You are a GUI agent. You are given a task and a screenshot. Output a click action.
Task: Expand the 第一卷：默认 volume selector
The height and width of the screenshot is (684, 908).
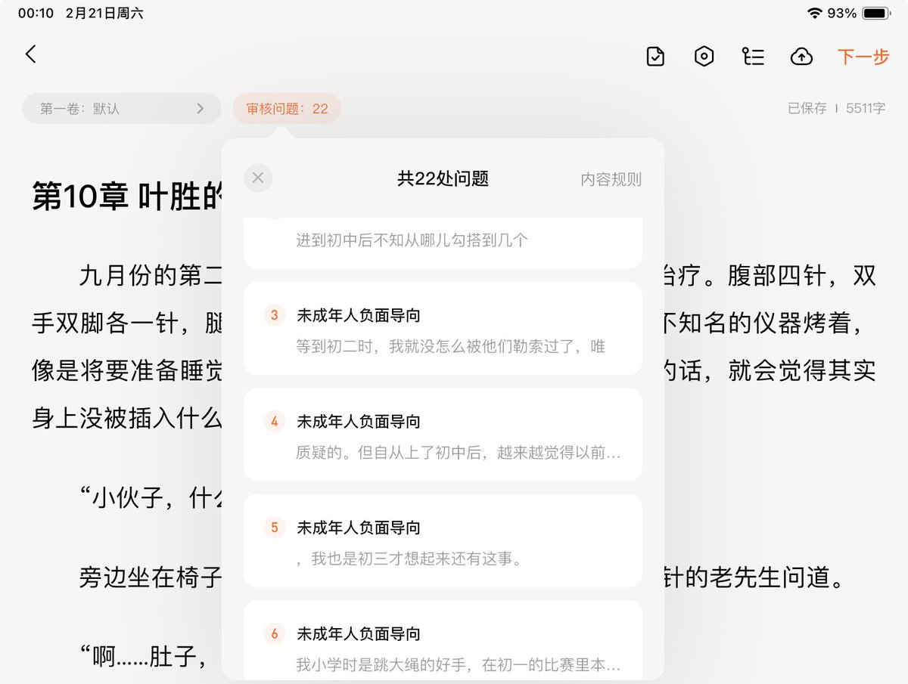point(121,108)
